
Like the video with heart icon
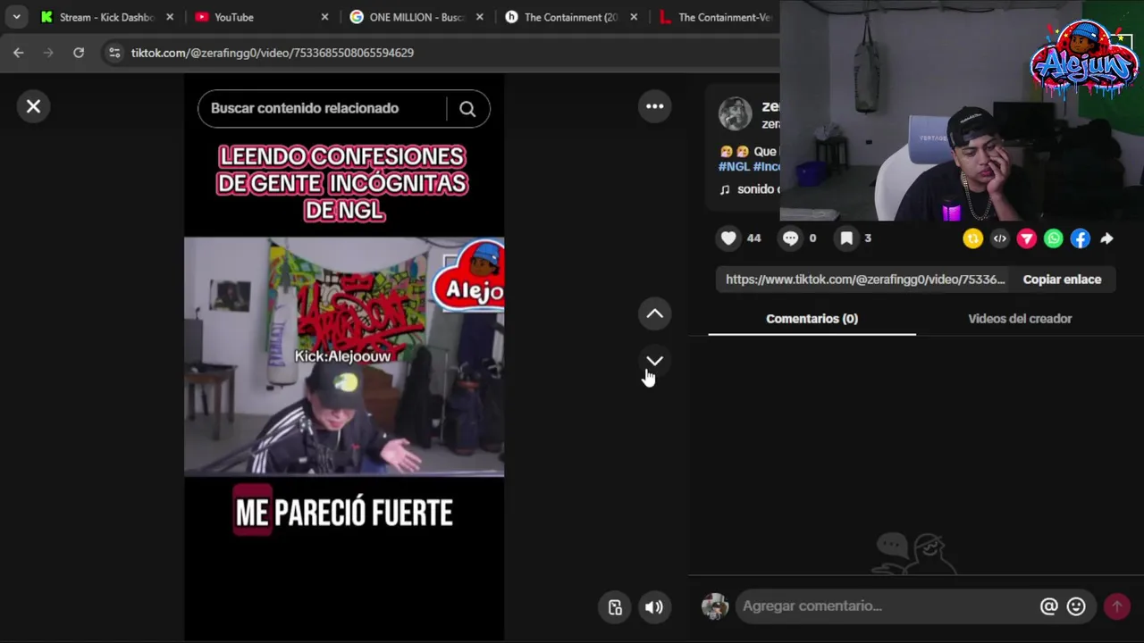[x=728, y=238]
